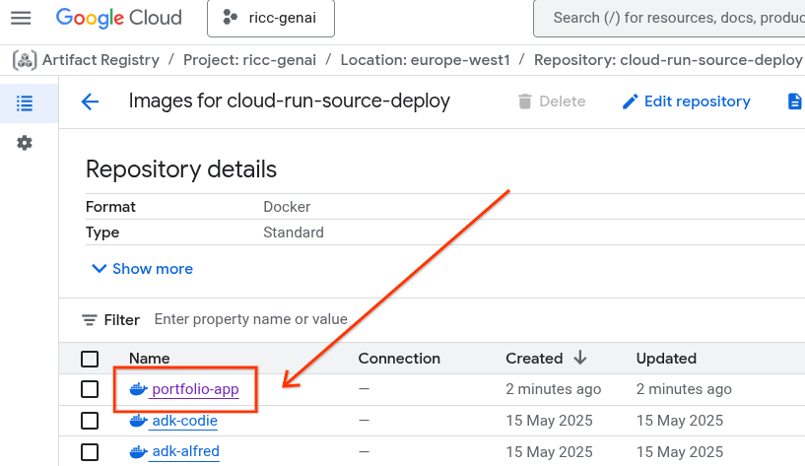The width and height of the screenshot is (805, 466).
Task: Click the back arrow to repositories
Action: [x=90, y=101]
